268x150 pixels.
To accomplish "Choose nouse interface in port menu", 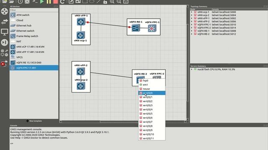I will point(152,89).
